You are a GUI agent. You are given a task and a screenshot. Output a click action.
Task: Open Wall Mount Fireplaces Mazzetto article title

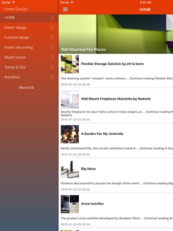tap(116, 99)
